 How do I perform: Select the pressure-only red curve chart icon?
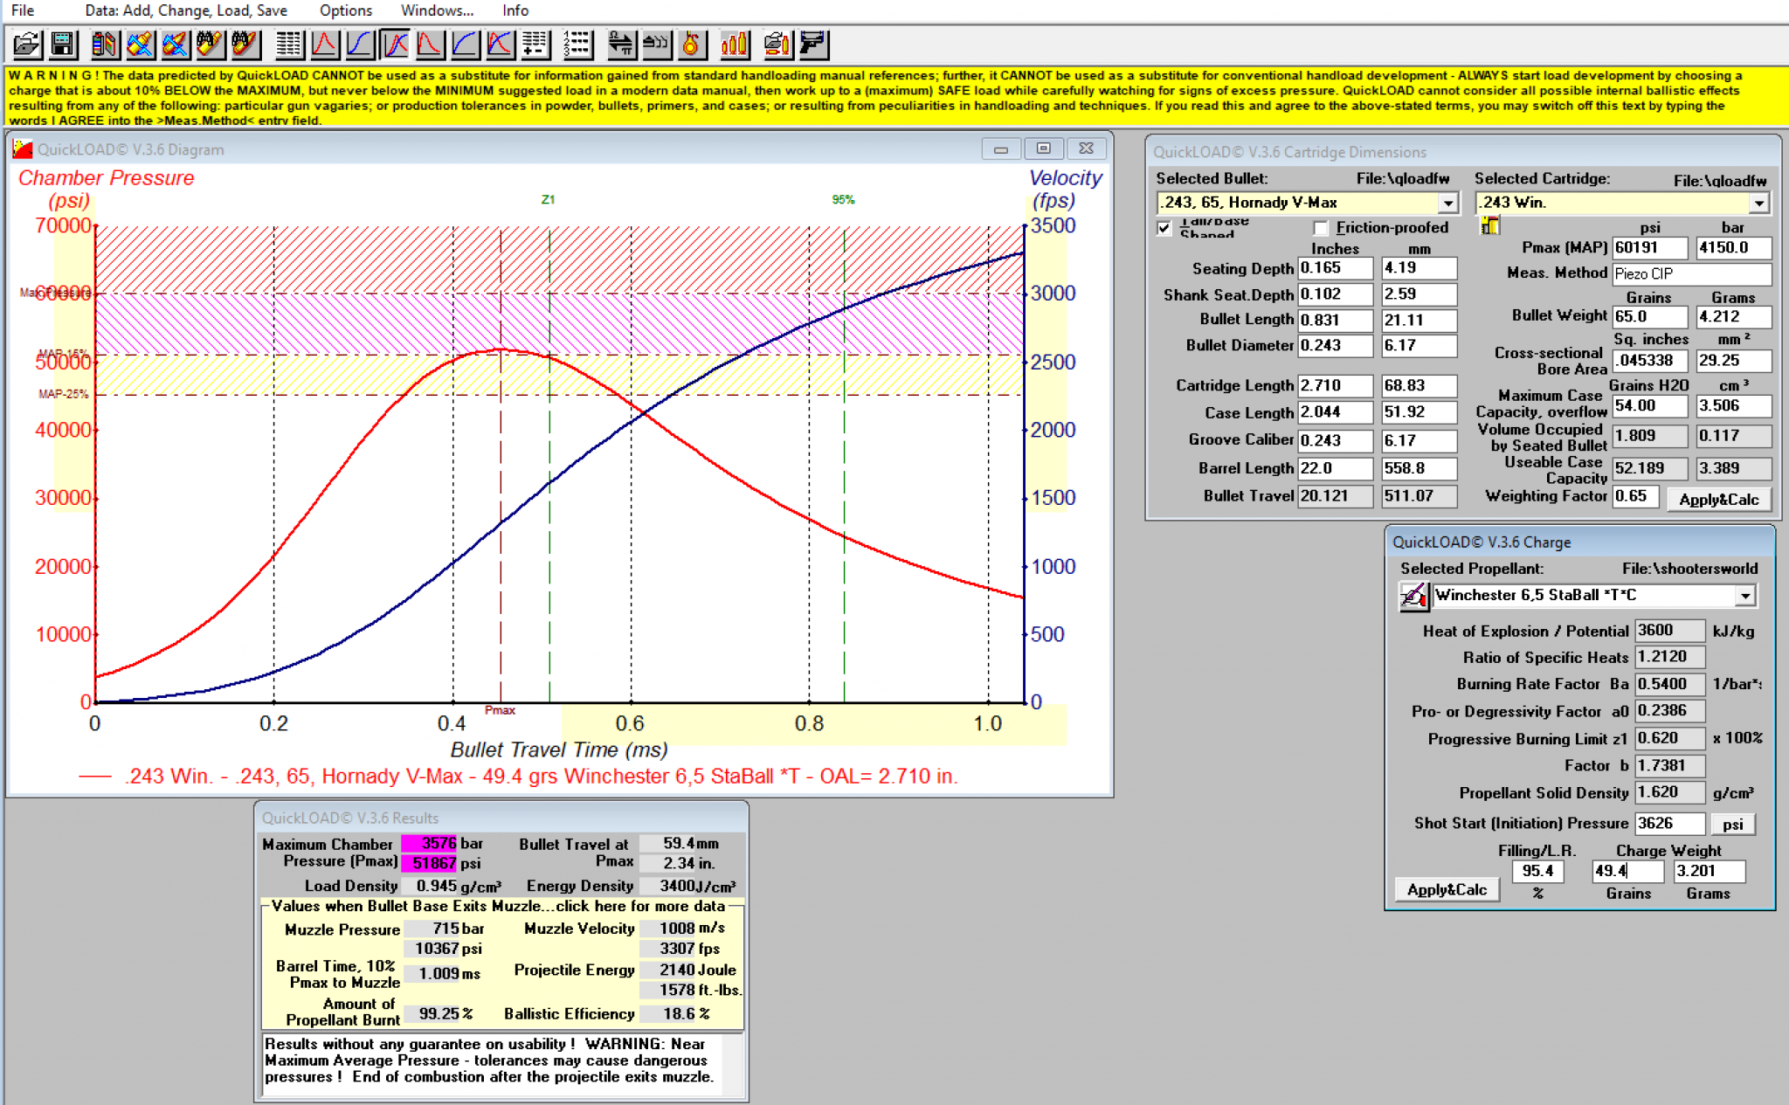coord(324,44)
